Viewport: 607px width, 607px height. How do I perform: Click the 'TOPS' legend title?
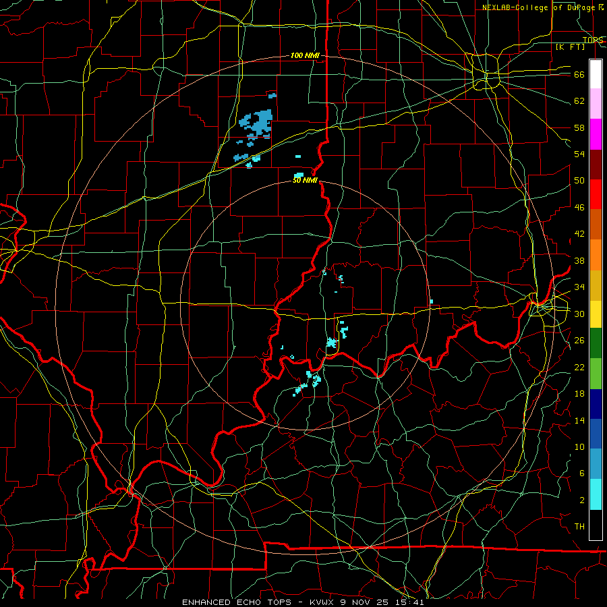[593, 40]
